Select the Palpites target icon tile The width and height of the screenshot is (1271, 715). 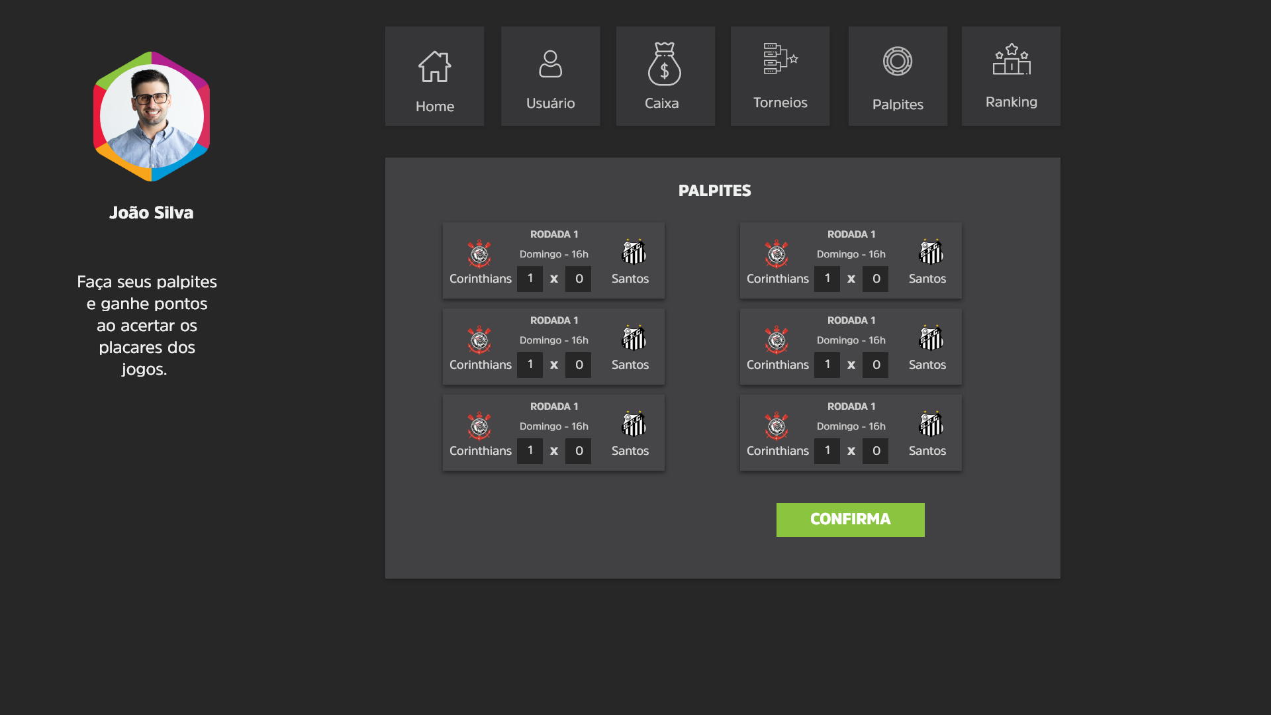click(898, 76)
